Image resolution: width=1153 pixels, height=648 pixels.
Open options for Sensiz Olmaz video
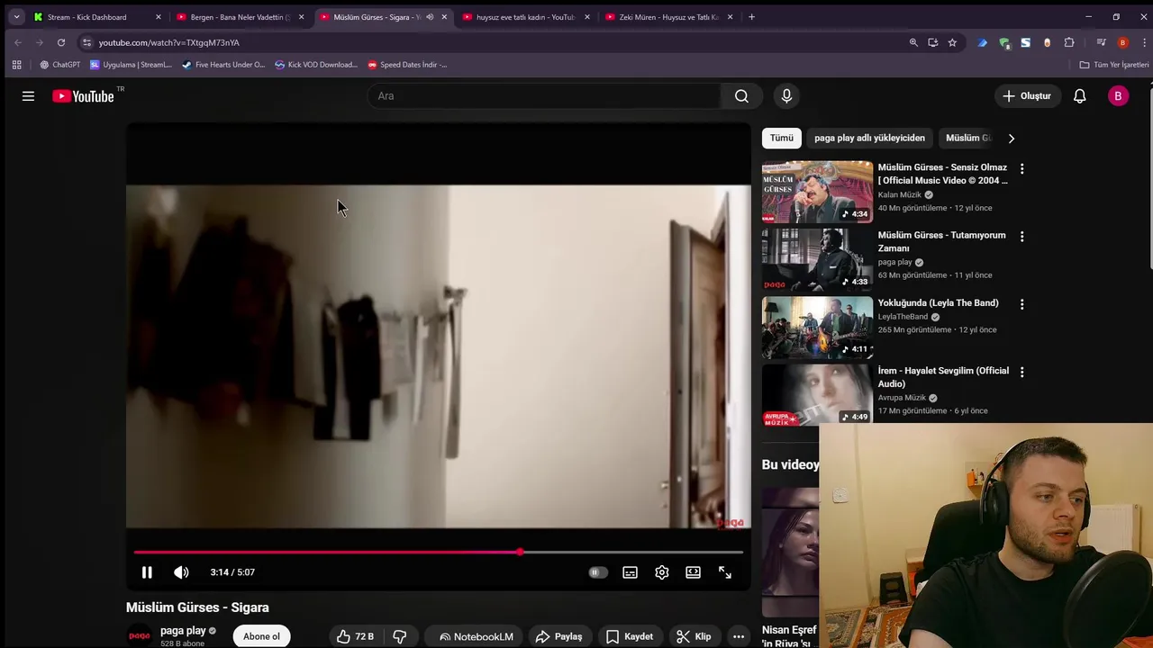pyautogui.click(x=1021, y=168)
